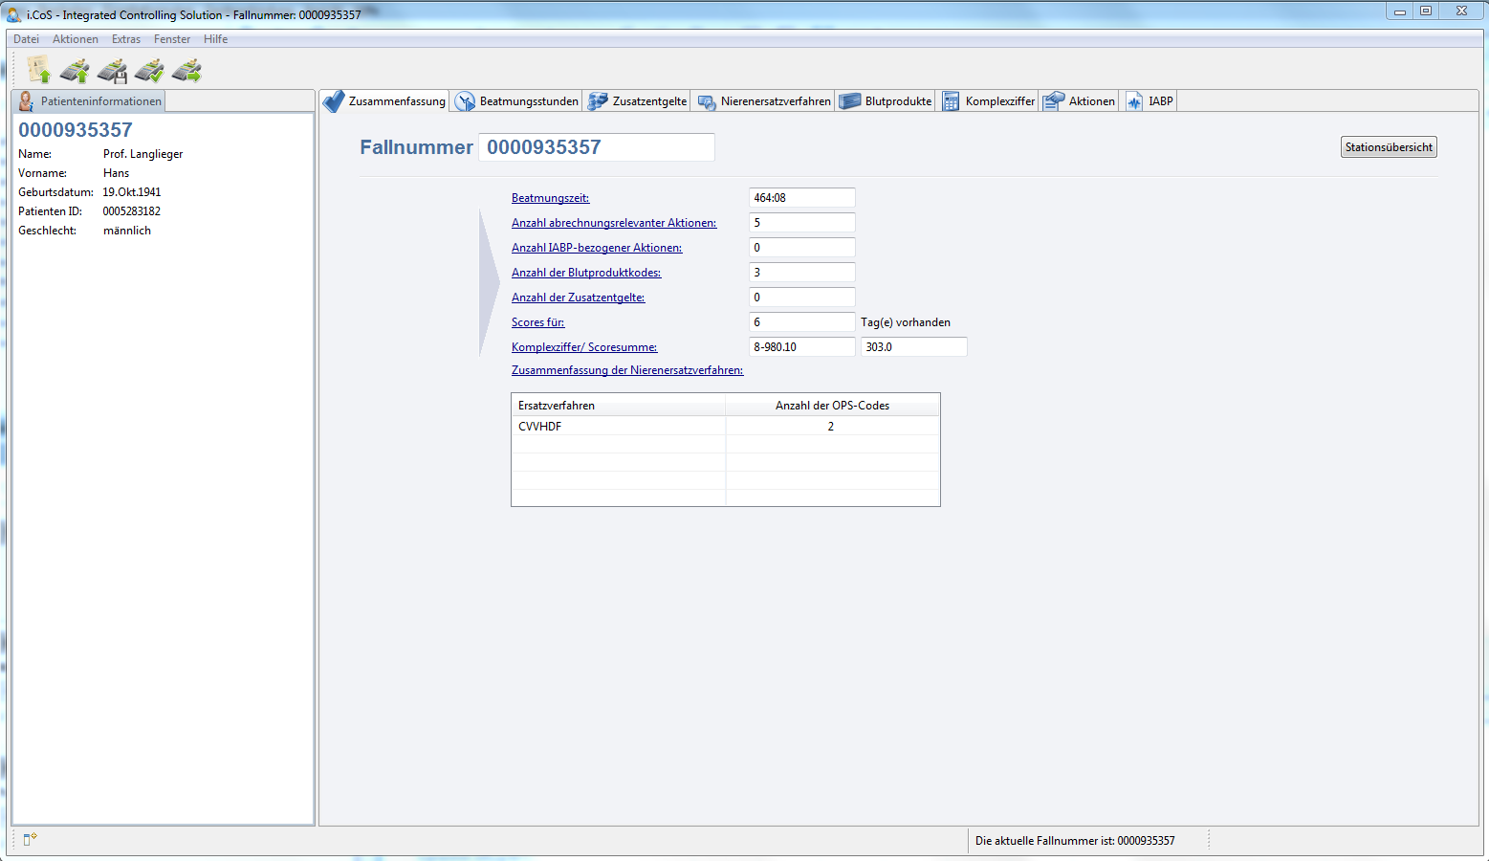This screenshot has height=861, width=1489.
Task: Open the Aktionen menu in menu bar
Action: tap(76, 39)
